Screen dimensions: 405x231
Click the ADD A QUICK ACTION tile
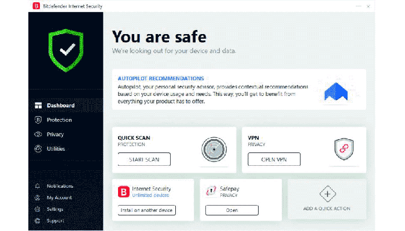[x=327, y=200]
